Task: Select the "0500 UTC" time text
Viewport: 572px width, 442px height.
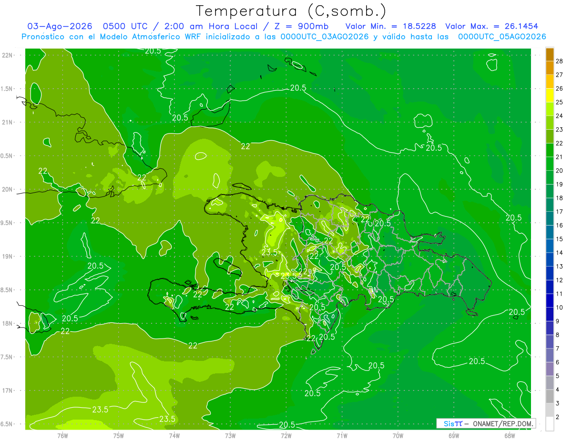Action: tap(125, 26)
